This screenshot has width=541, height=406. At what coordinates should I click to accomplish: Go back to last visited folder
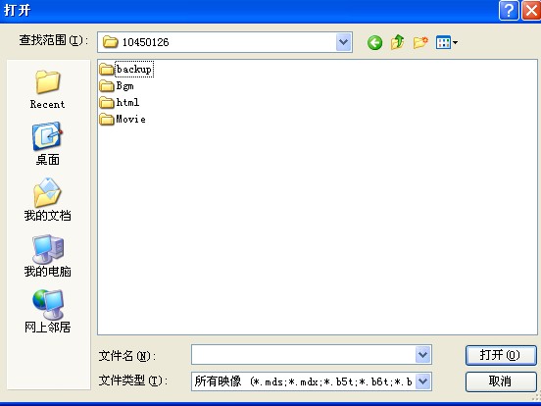(374, 43)
